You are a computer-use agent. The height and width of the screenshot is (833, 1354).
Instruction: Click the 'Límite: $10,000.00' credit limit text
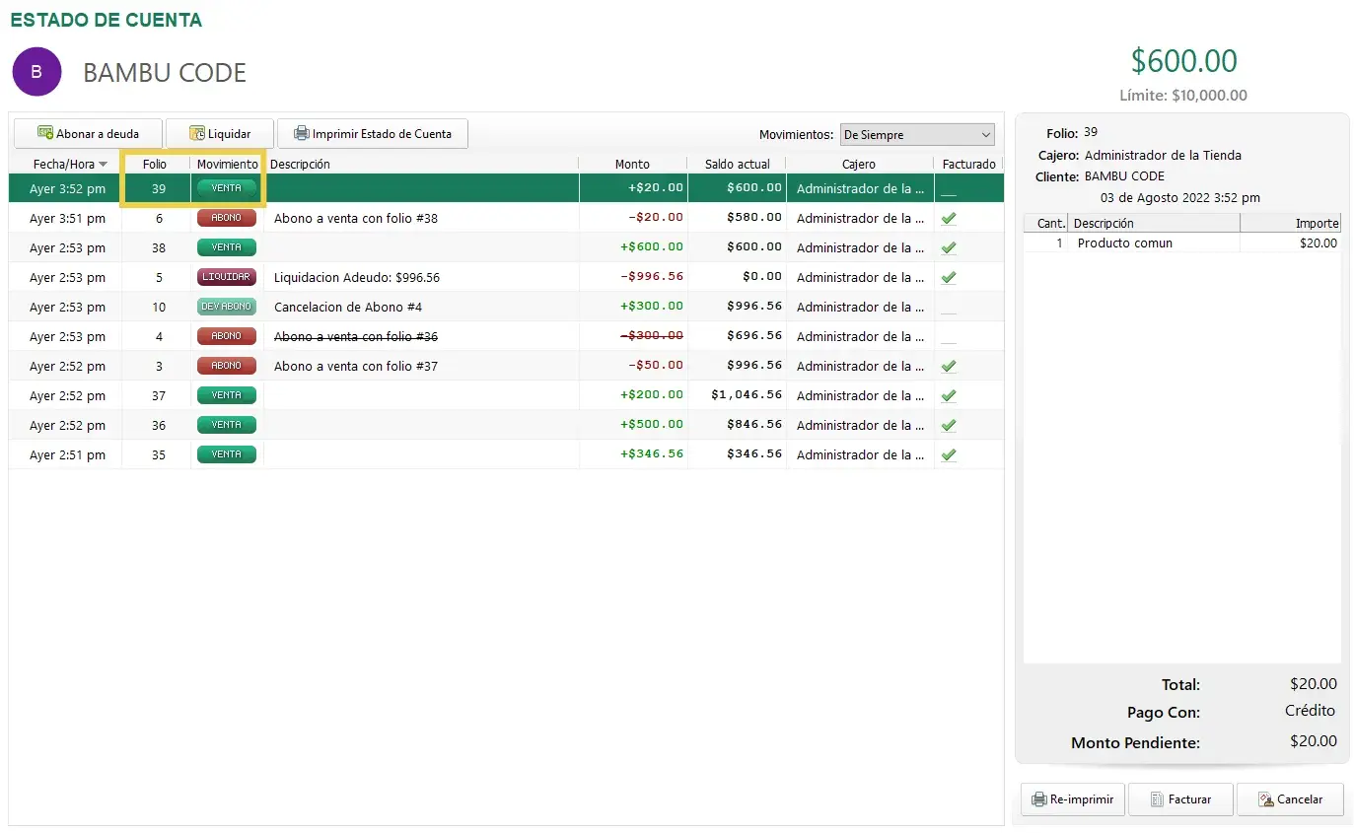(x=1183, y=96)
